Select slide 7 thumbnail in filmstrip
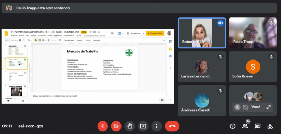Image resolution: width=281 pixels, height=134 pixels. coord(17,77)
